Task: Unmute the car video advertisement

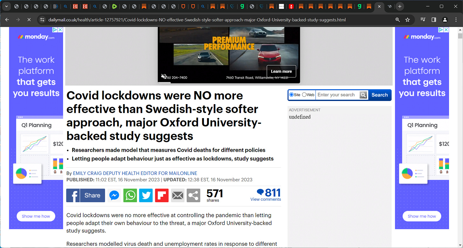Action: pyautogui.click(x=164, y=77)
